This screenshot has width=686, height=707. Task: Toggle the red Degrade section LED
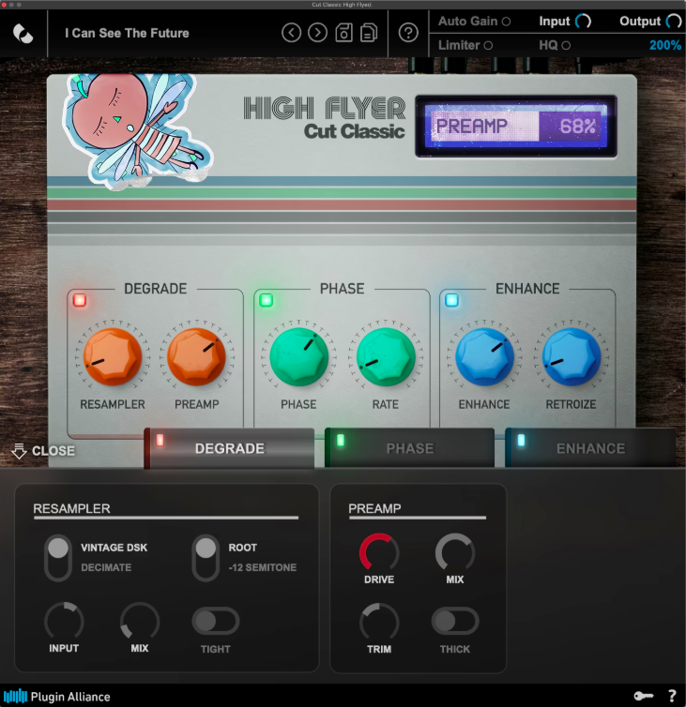tap(80, 300)
